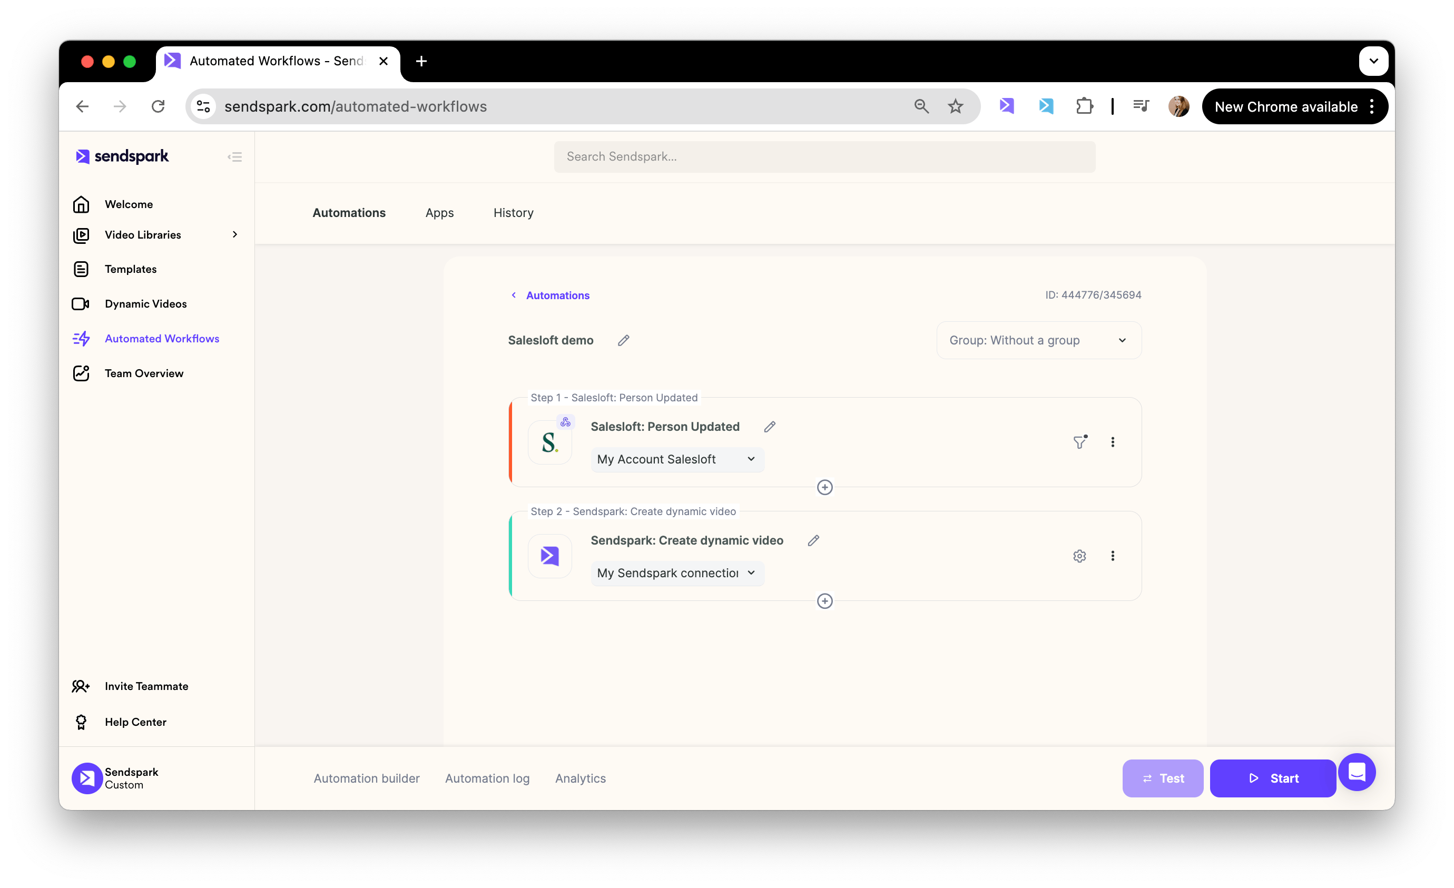1454x888 pixels.
Task: Open the Analytics tab
Action: point(581,779)
